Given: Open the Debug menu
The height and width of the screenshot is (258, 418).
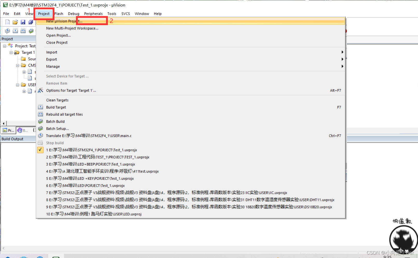Looking at the screenshot, I should tap(74, 14).
